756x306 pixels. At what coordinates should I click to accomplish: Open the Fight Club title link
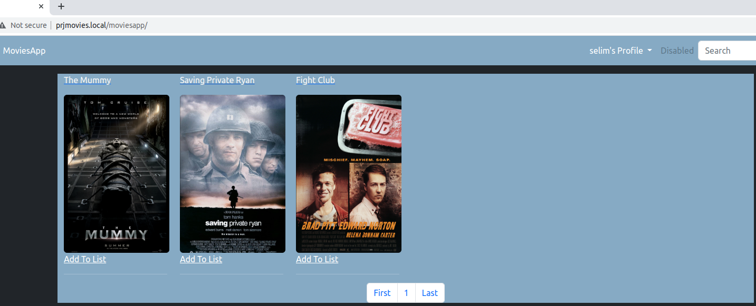click(315, 80)
